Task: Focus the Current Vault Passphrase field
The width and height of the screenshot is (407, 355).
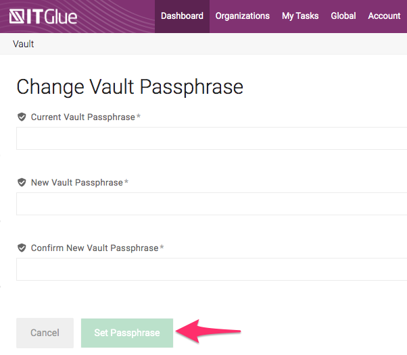Action: point(211,138)
